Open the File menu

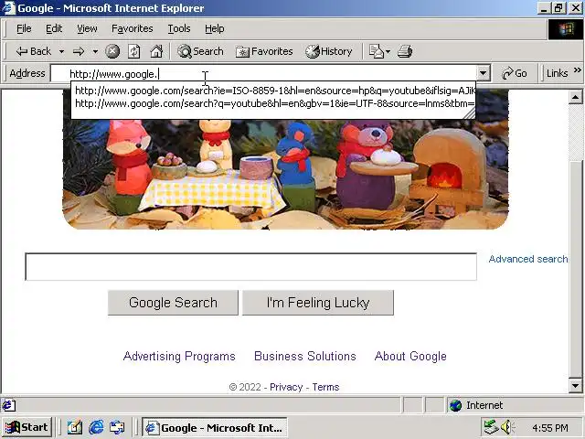point(24,28)
